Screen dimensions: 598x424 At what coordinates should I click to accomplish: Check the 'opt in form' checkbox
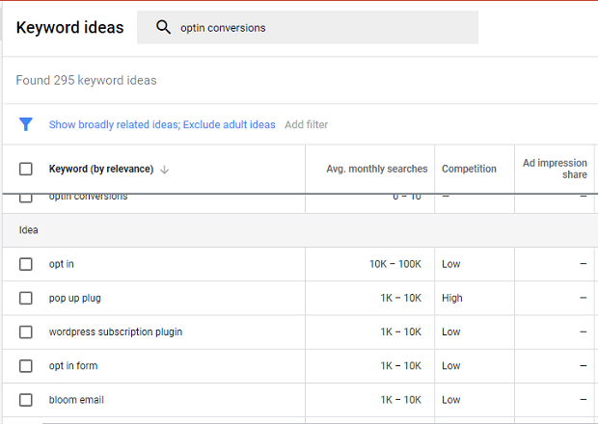point(26,365)
